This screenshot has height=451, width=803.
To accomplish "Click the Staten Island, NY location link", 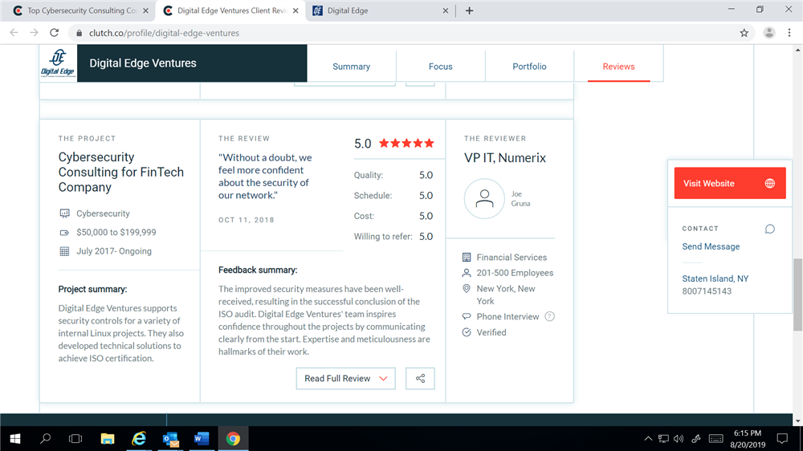I will (x=715, y=278).
